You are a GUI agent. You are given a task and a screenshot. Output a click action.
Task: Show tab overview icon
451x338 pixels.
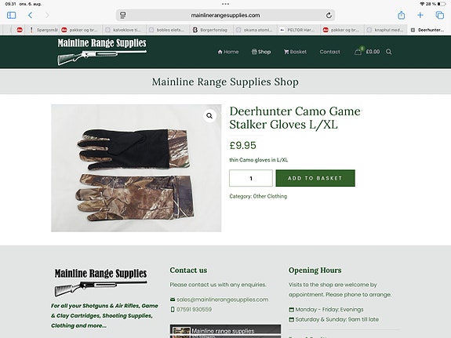tap(440, 15)
